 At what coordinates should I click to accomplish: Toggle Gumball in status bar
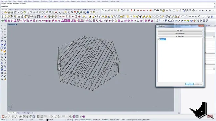coord(105,120)
